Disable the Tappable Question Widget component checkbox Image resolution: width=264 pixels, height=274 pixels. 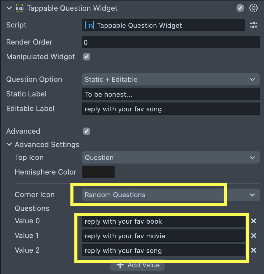pyautogui.click(x=240, y=8)
